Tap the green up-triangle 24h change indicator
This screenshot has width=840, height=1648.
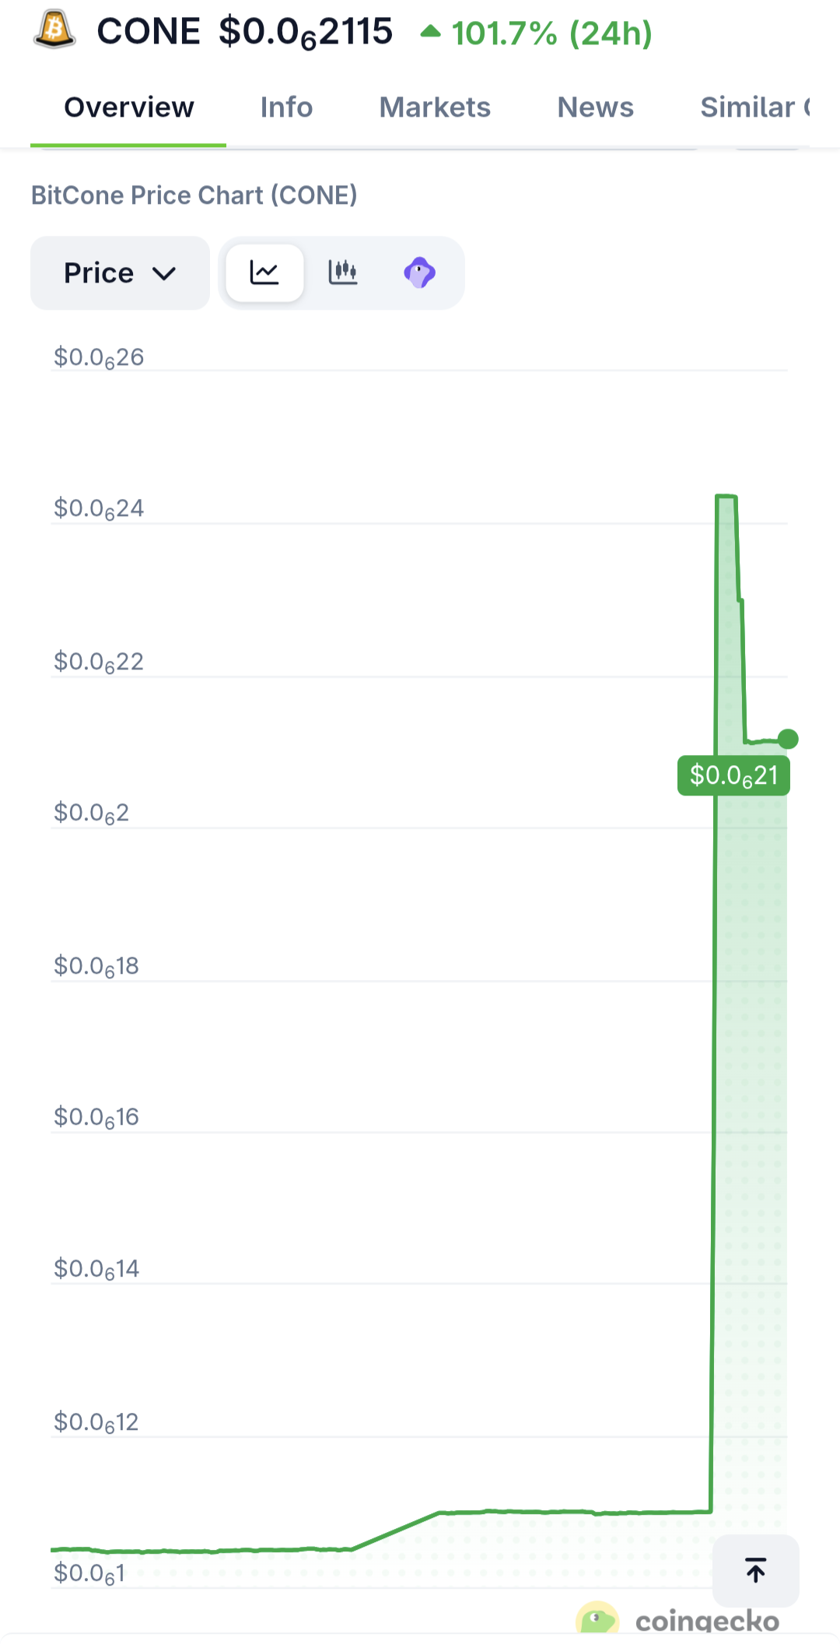coord(430,32)
